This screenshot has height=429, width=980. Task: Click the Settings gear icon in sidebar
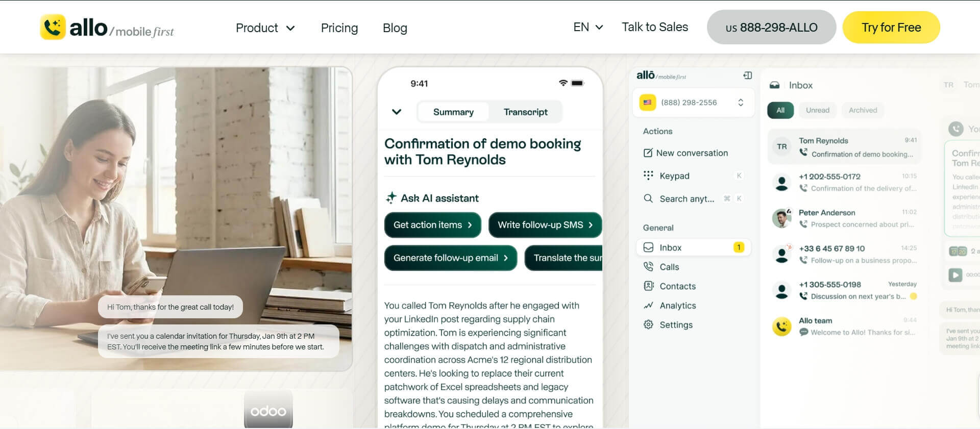click(648, 325)
